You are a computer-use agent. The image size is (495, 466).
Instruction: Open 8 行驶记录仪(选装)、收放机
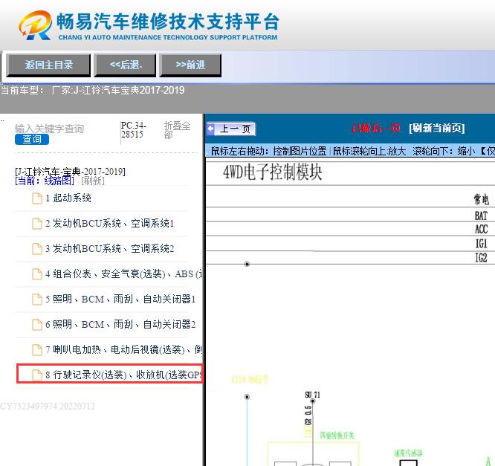coord(123,375)
